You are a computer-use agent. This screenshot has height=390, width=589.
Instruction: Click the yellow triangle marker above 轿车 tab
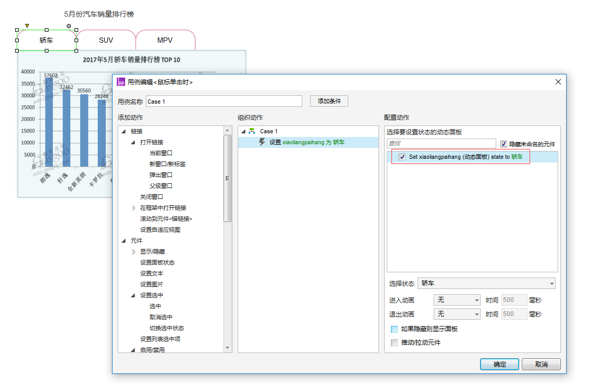[x=27, y=26]
